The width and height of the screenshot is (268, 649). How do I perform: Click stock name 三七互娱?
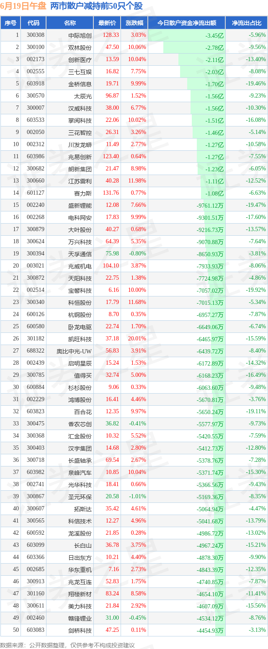(x=80, y=72)
